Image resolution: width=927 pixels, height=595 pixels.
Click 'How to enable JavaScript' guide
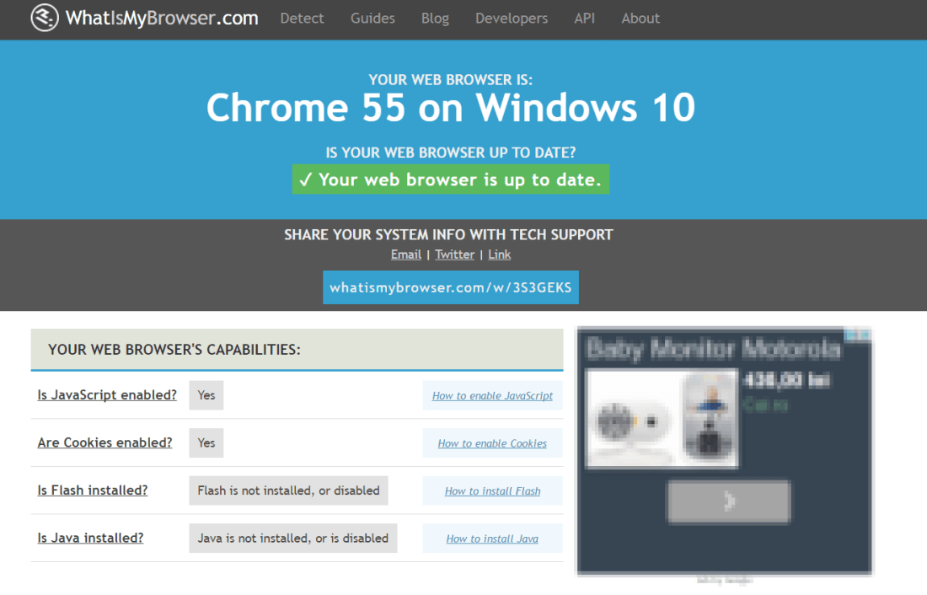point(492,395)
